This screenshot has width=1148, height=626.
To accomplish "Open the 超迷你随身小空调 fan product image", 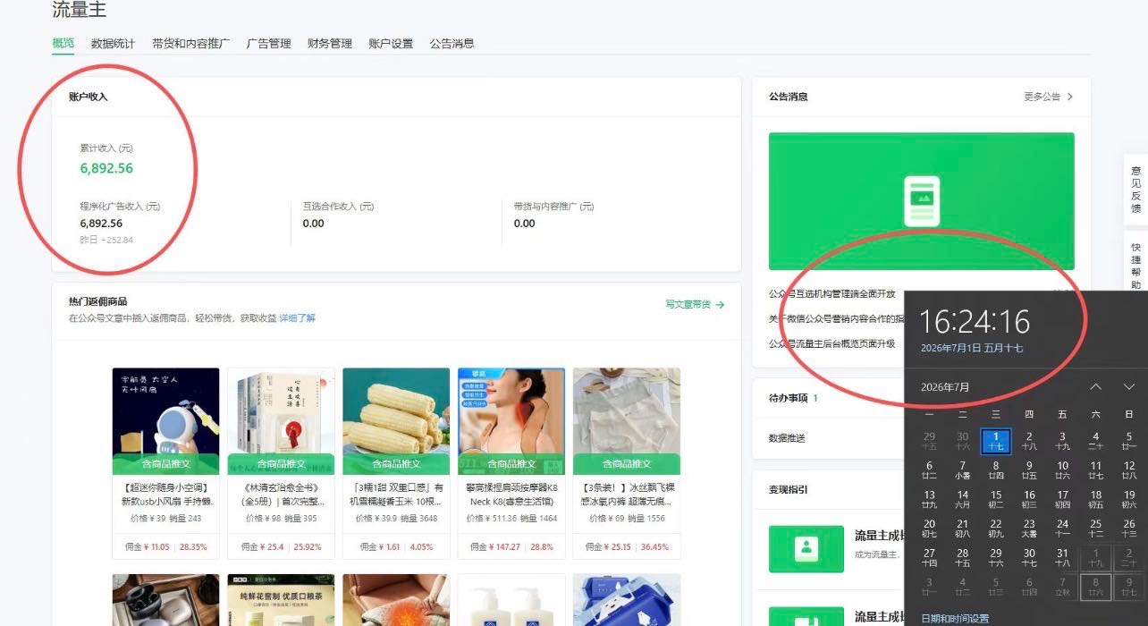I will (165, 421).
